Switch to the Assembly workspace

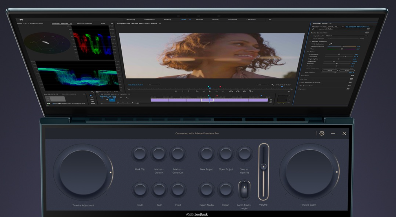pos(149,20)
